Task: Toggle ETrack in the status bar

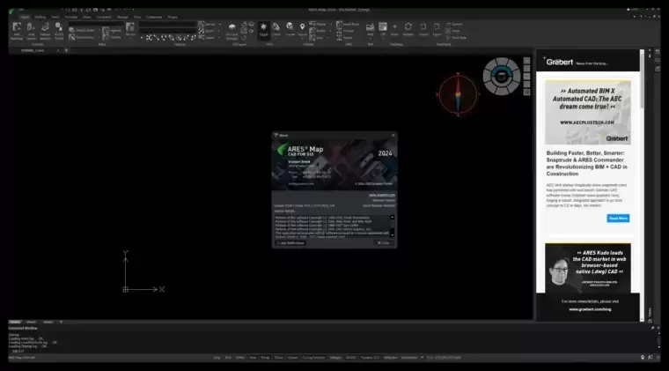Action: point(279,357)
